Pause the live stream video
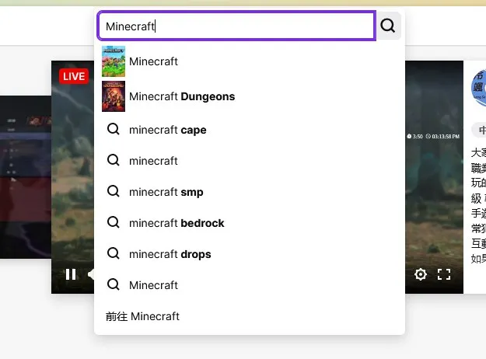Viewport: 486px width, 359px height. [71, 274]
